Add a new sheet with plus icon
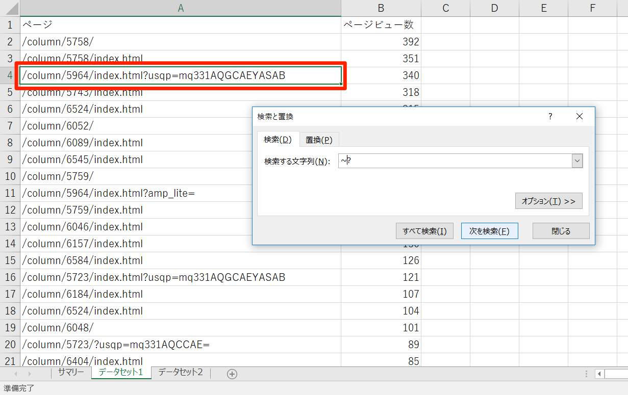Viewport: 628px width, 395px height. point(232,374)
